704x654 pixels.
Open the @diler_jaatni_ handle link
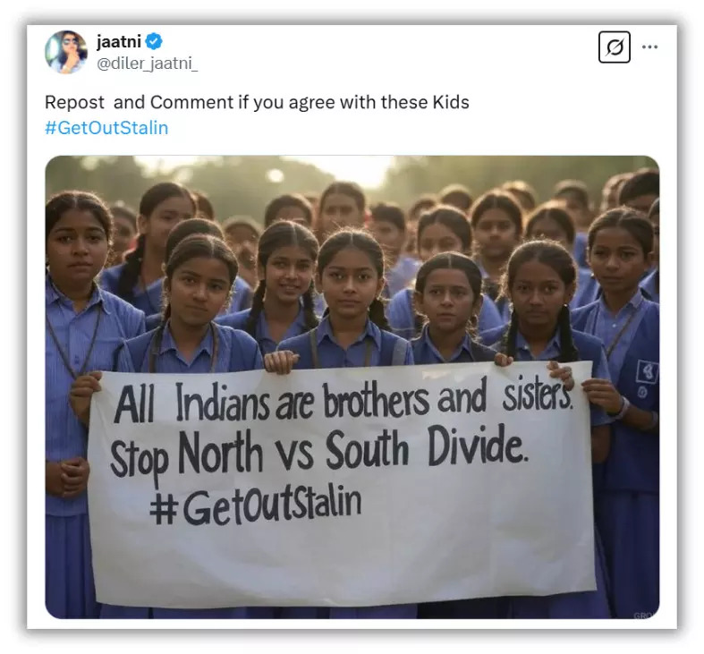[147, 64]
